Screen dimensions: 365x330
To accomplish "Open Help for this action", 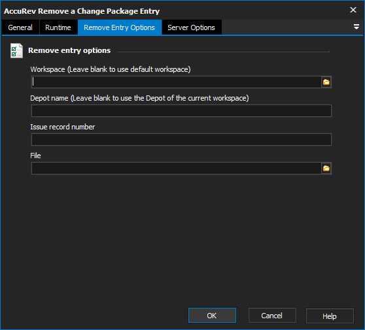I will coord(330,316).
